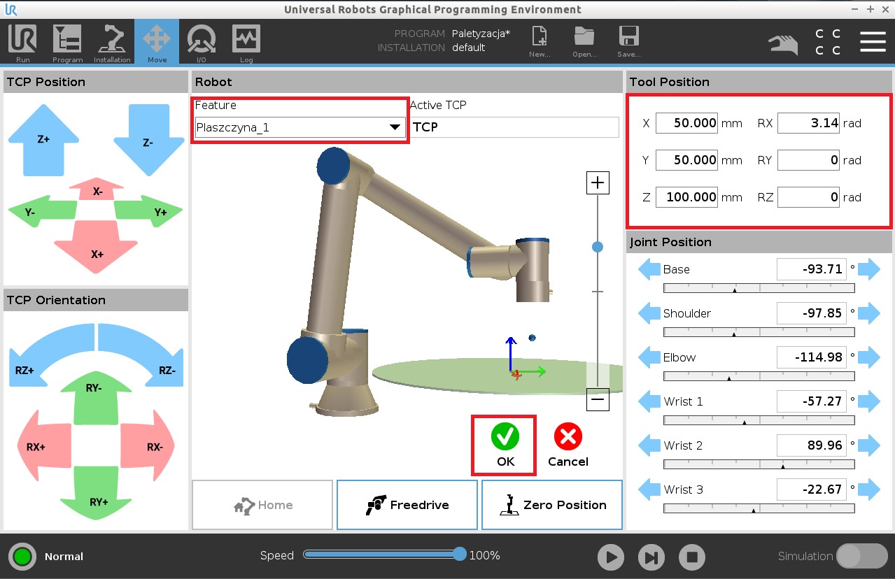895x579 pixels.
Task: Edit the RZ rotation value
Action: click(808, 197)
